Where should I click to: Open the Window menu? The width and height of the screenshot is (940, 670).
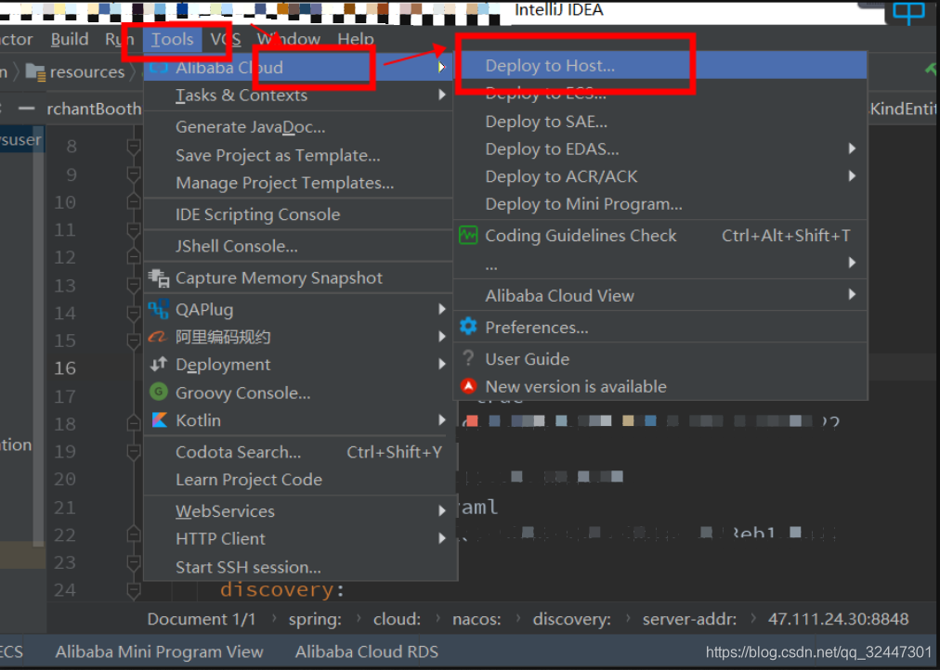289,40
